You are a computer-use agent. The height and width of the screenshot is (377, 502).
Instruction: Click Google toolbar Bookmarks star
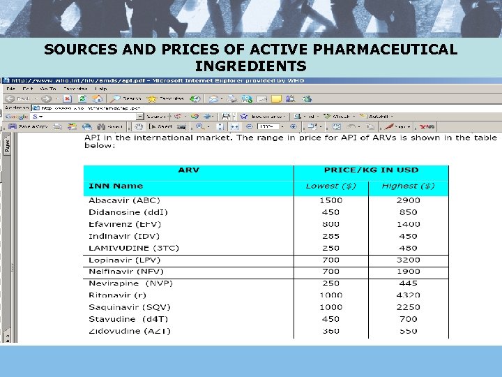244,116
